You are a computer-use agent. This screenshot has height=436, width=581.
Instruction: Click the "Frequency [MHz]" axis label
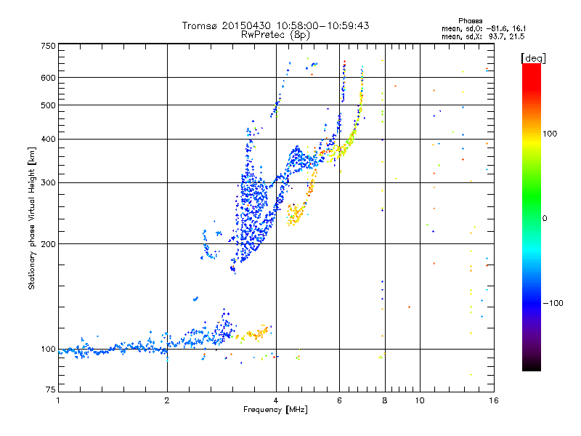pyautogui.click(x=275, y=410)
